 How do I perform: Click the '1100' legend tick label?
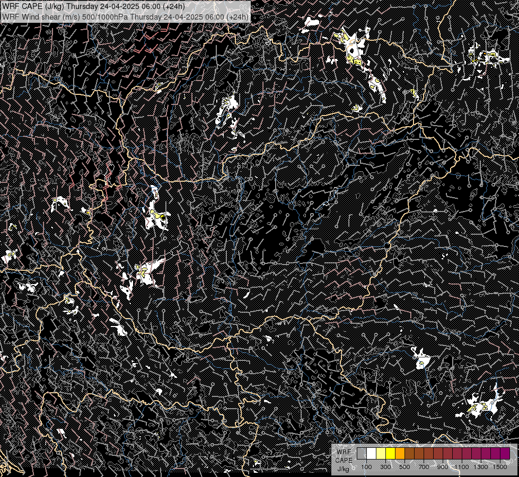point(462,467)
